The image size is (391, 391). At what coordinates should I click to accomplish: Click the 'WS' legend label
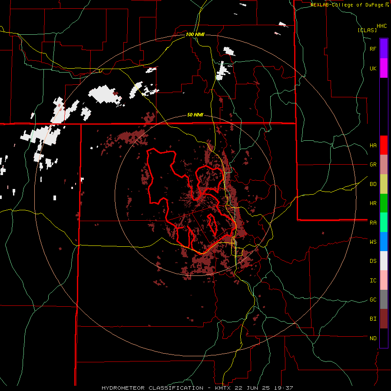tap(373, 242)
